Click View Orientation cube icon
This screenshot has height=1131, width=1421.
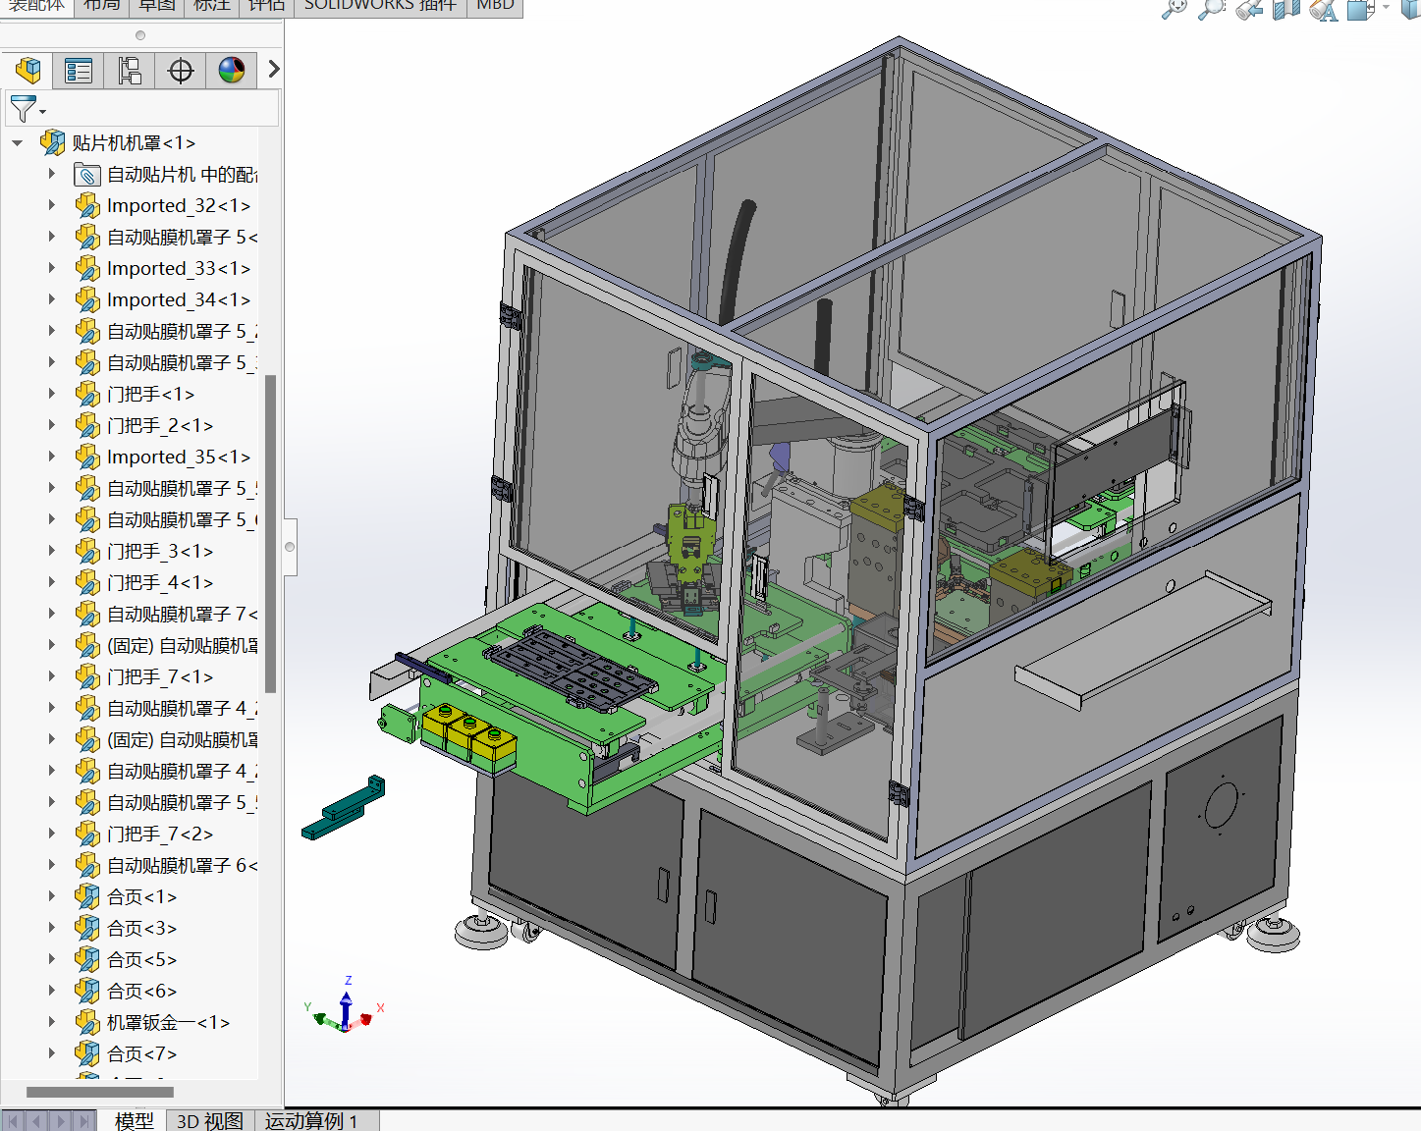1360,9
